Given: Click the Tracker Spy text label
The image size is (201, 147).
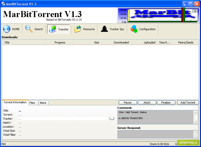Looking at the screenshot, I should [x=117, y=29].
